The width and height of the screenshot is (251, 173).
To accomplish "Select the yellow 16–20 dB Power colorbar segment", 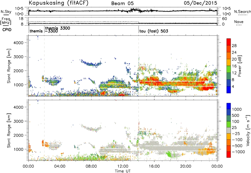I will click(x=229, y=62).
